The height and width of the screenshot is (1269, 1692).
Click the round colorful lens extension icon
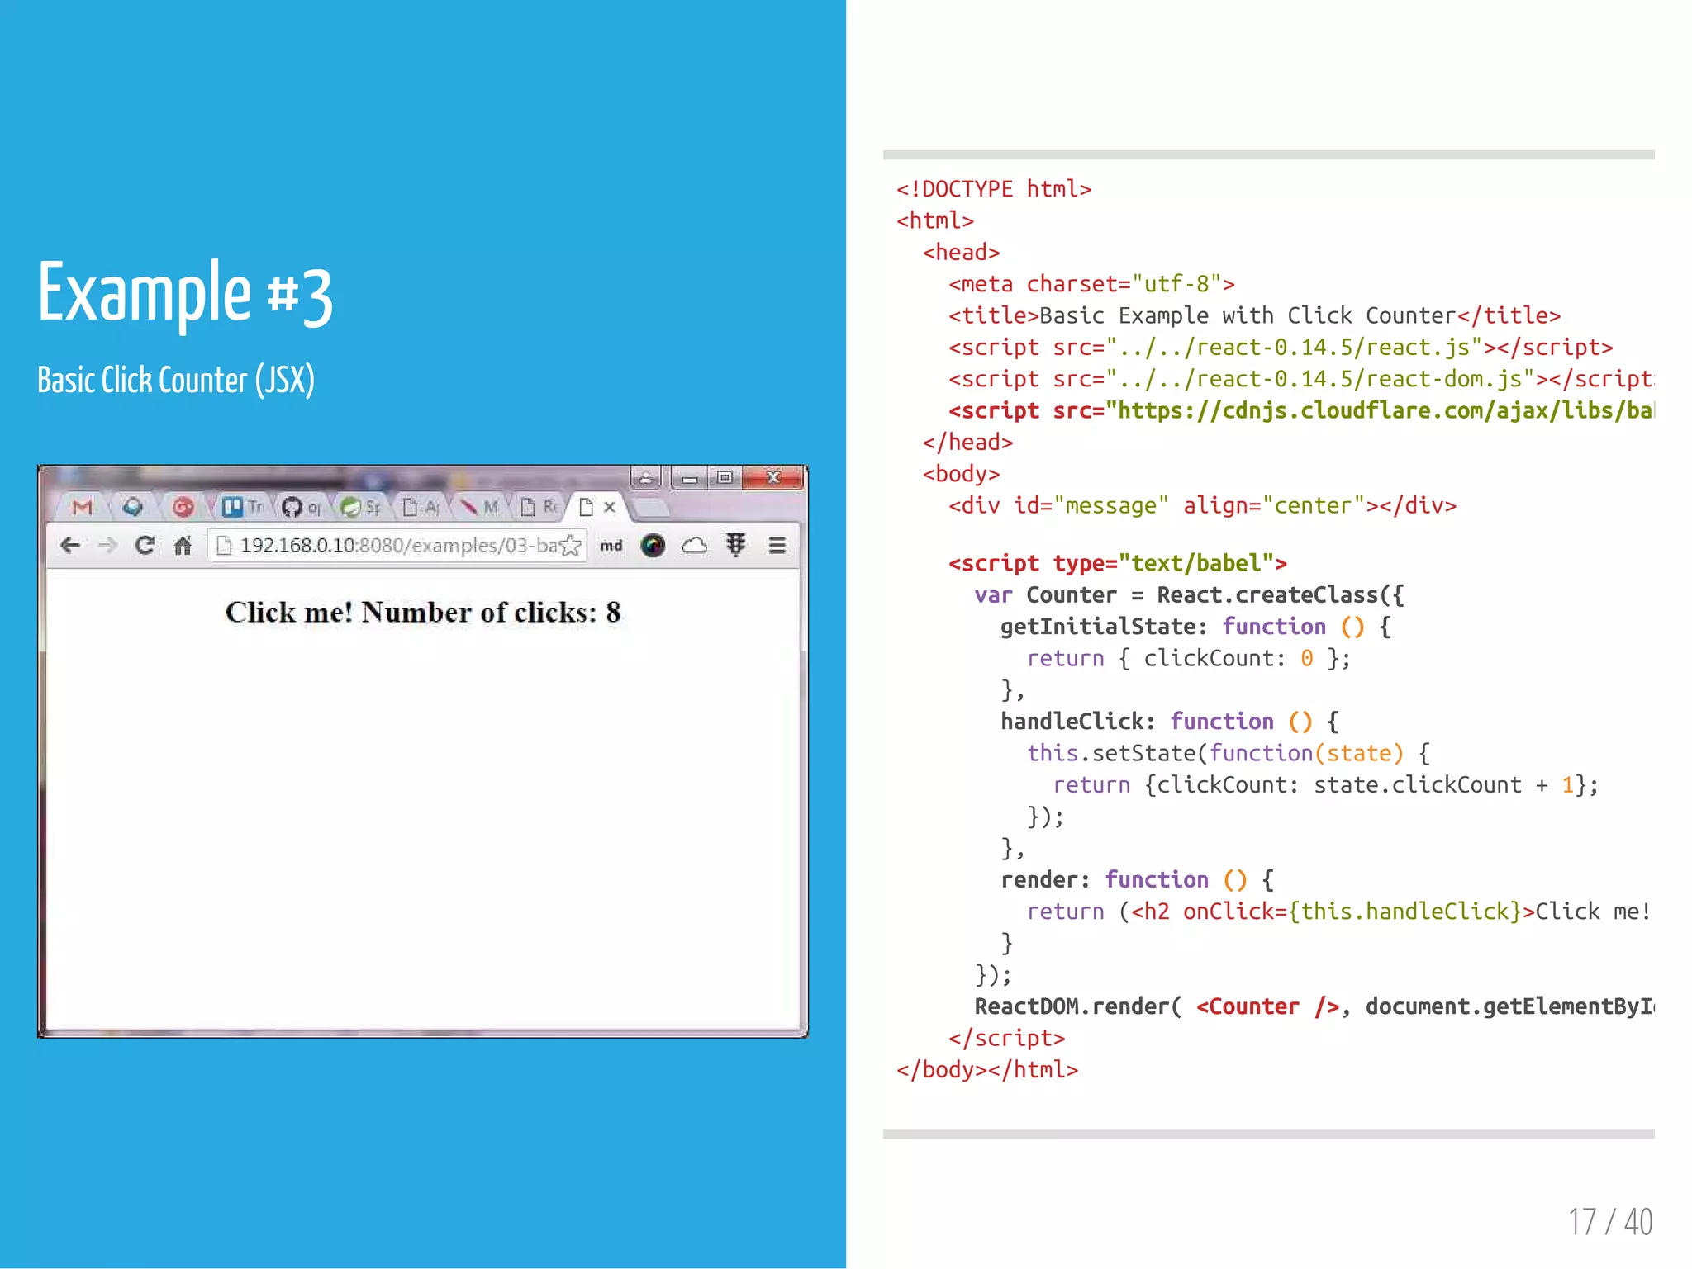653,546
